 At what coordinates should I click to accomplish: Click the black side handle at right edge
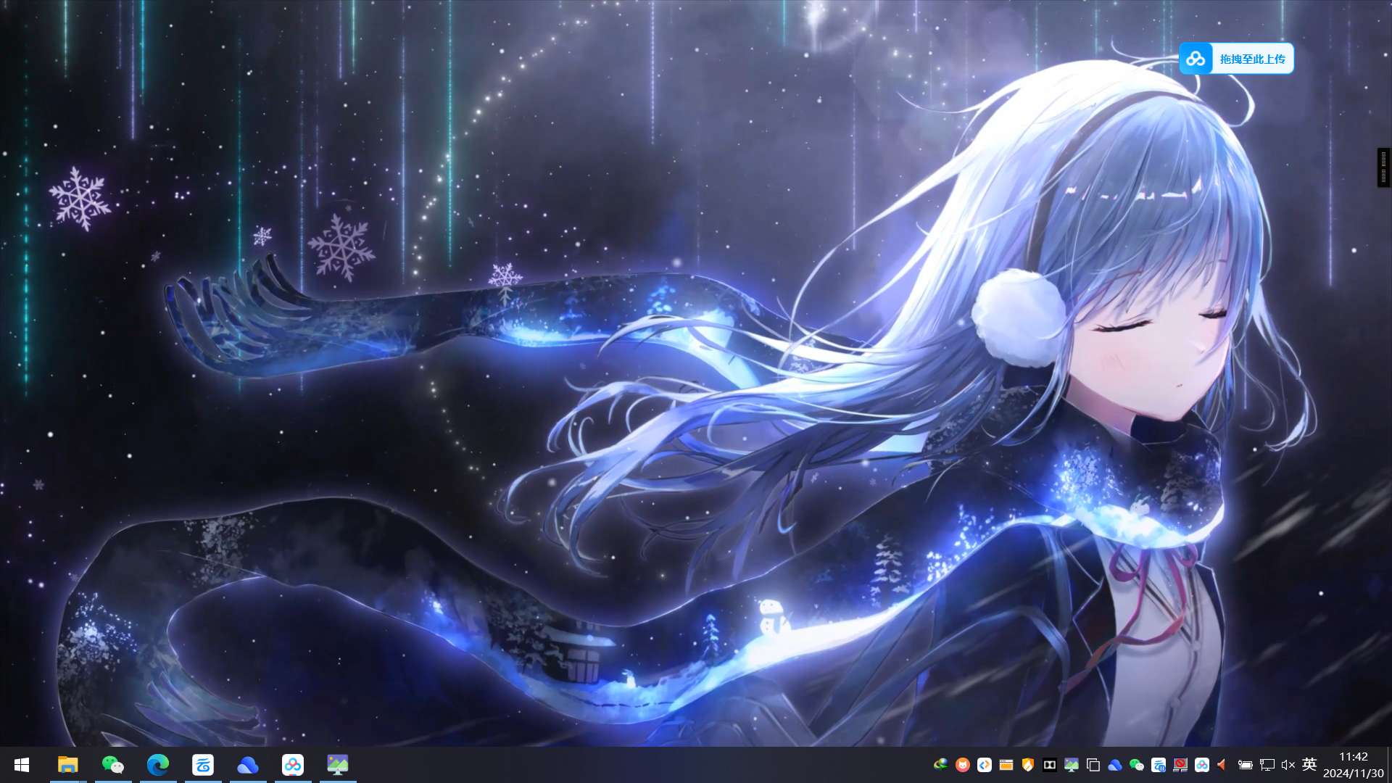[1383, 167]
